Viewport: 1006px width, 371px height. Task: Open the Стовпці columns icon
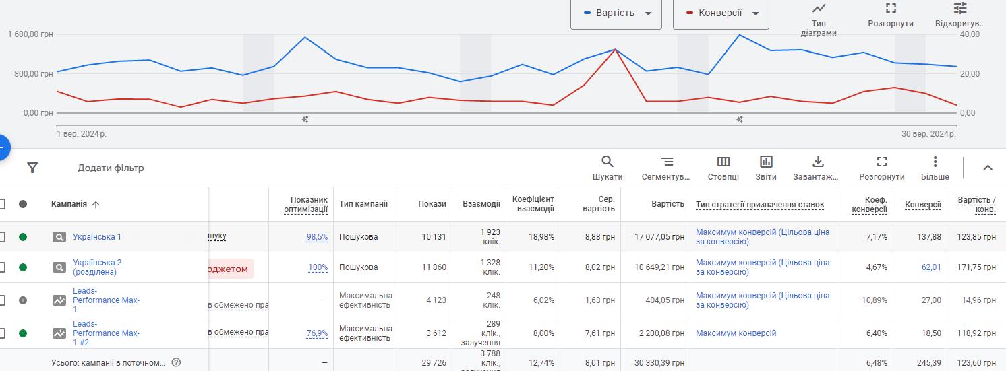point(723,162)
